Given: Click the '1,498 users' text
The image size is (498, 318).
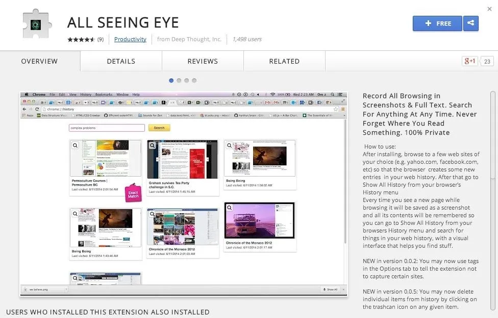Looking at the screenshot, I should (x=247, y=39).
